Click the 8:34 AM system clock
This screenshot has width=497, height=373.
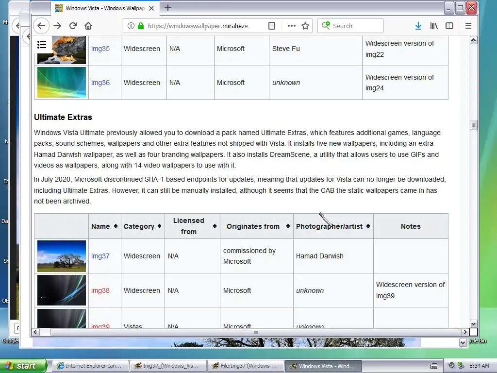point(479,366)
